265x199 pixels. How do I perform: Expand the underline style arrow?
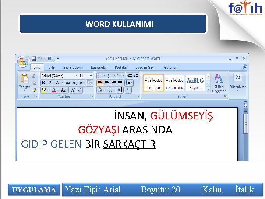coord(62,83)
